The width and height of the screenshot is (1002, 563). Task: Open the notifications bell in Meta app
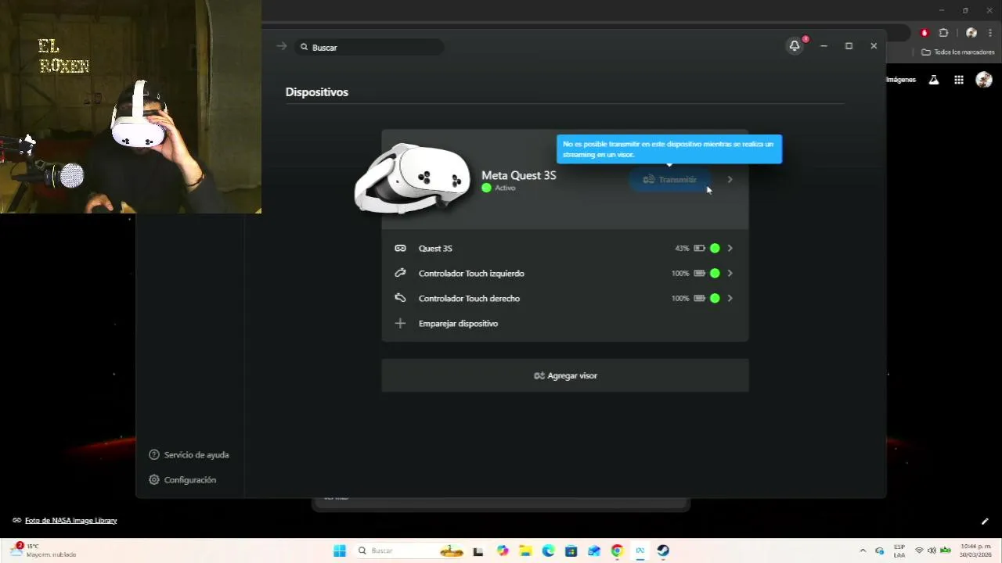click(x=795, y=46)
